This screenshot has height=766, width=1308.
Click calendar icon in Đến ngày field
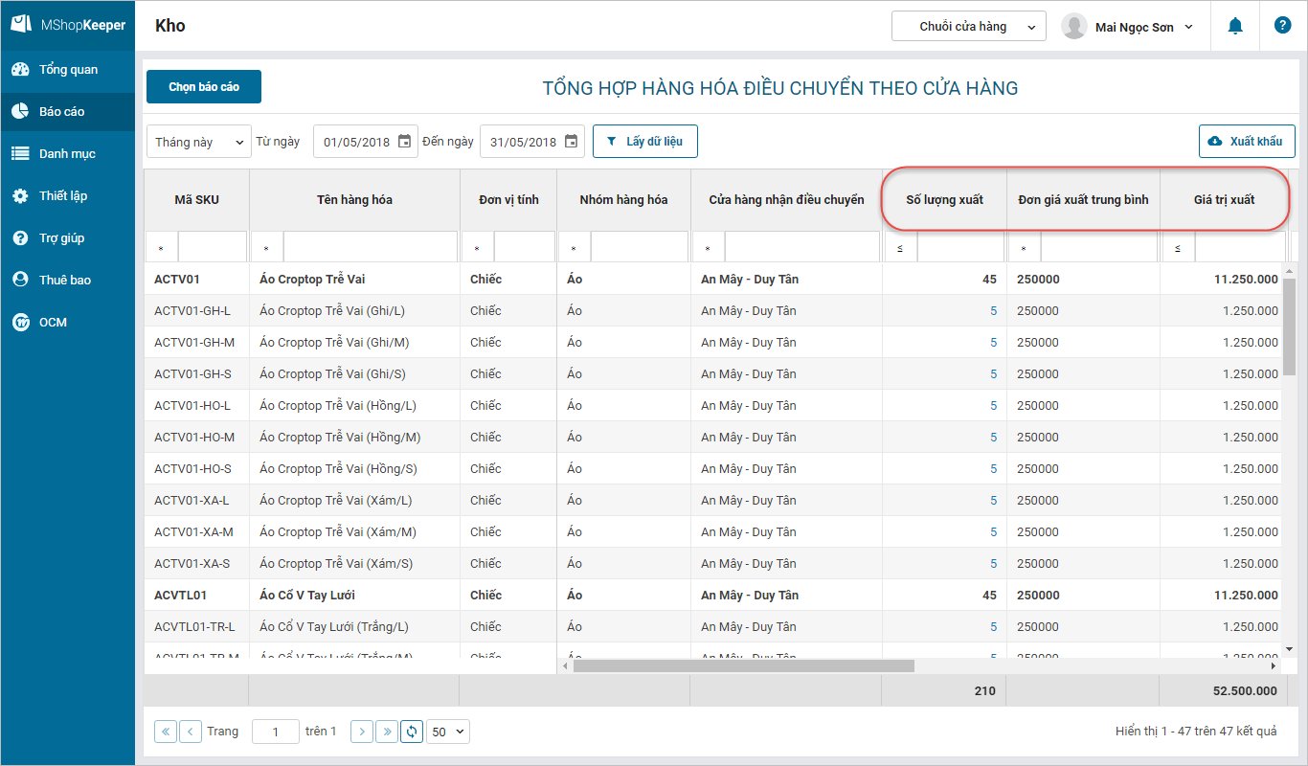pyautogui.click(x=571, y=142)
